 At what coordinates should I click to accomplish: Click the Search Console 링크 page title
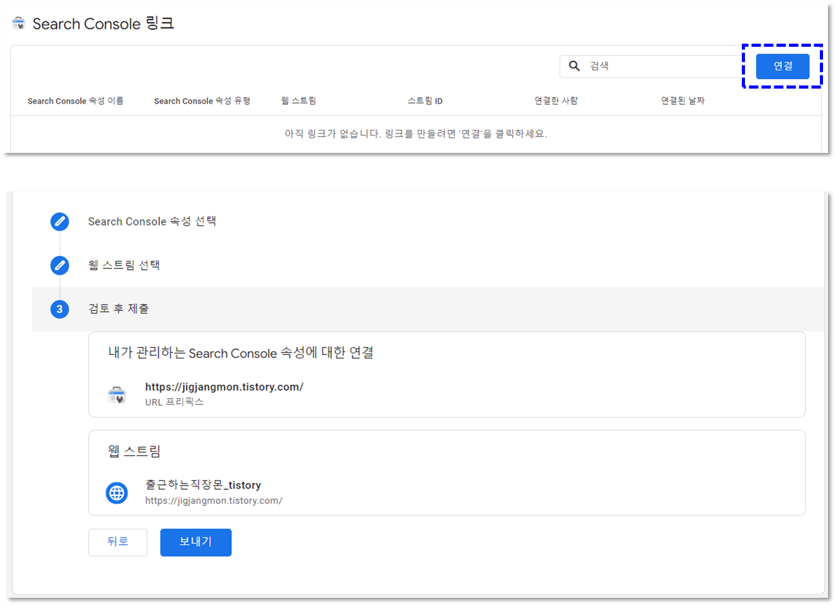pos(103,24)
